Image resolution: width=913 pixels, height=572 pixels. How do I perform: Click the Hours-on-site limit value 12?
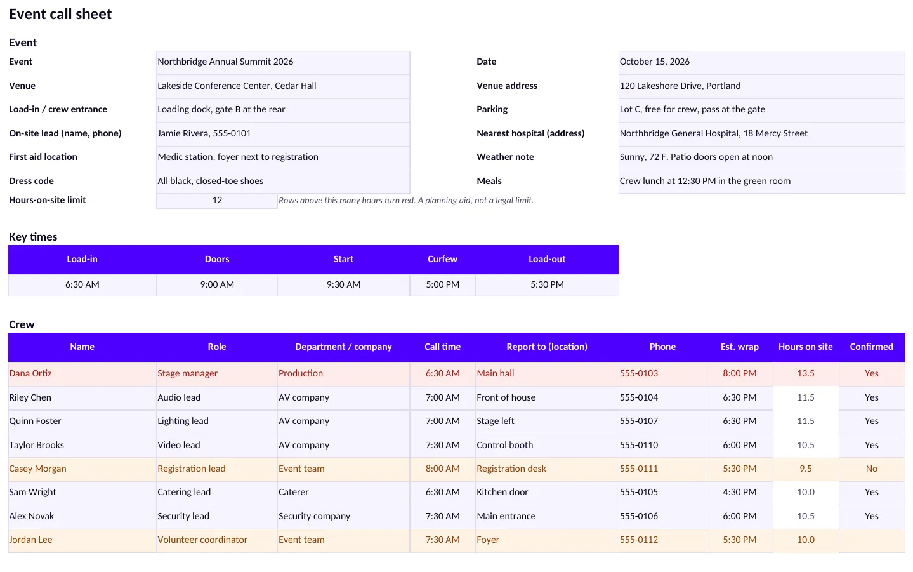click(217, 201)
